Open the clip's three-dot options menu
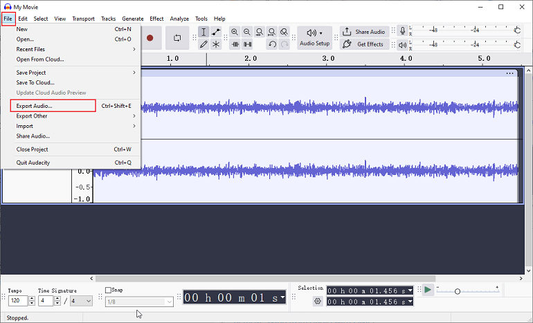Viewport: 533px width, 323px height. pos(509,73)
